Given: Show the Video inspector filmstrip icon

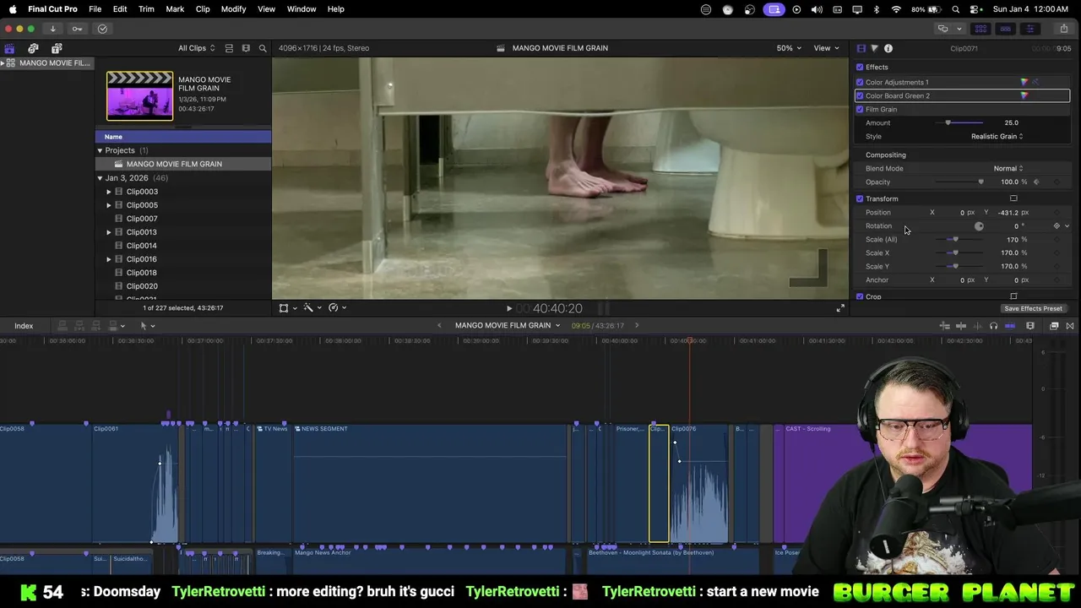Looking at the screenshot, I should [x=861, y=48].
